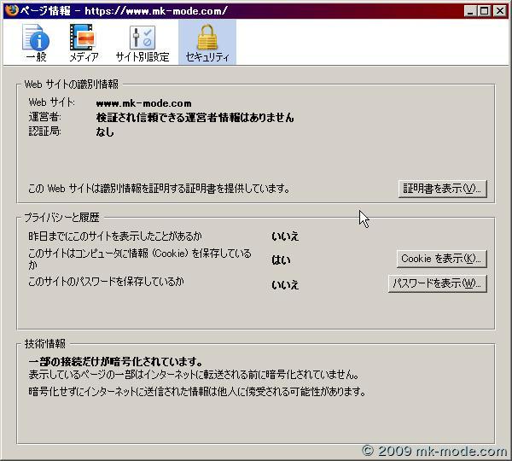
Task: Click the 運営者 verified owner information text
Action: tap(195, 117)
